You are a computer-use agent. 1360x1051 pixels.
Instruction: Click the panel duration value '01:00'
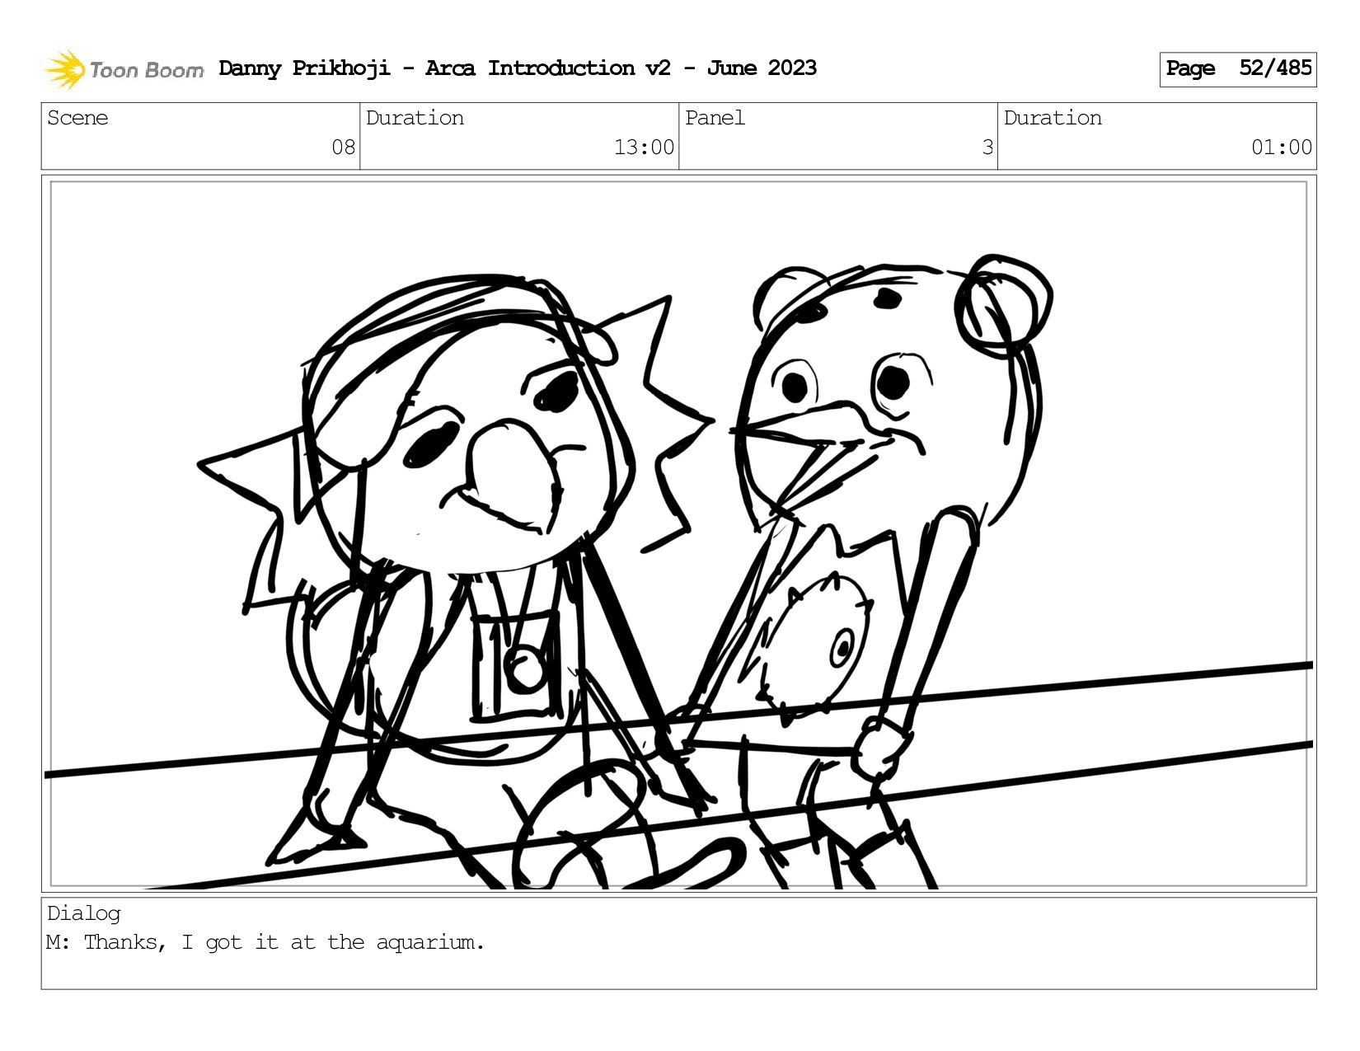point(1282,148)
